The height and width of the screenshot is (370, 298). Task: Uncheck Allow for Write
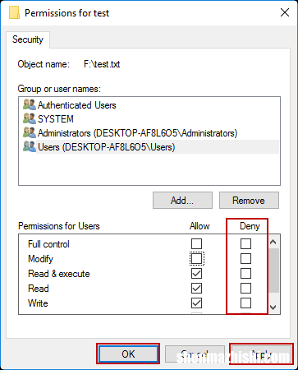[196, 303]
